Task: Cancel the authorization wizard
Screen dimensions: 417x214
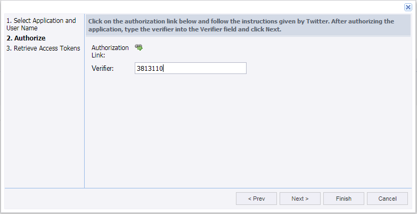Action: pos(387,199)
